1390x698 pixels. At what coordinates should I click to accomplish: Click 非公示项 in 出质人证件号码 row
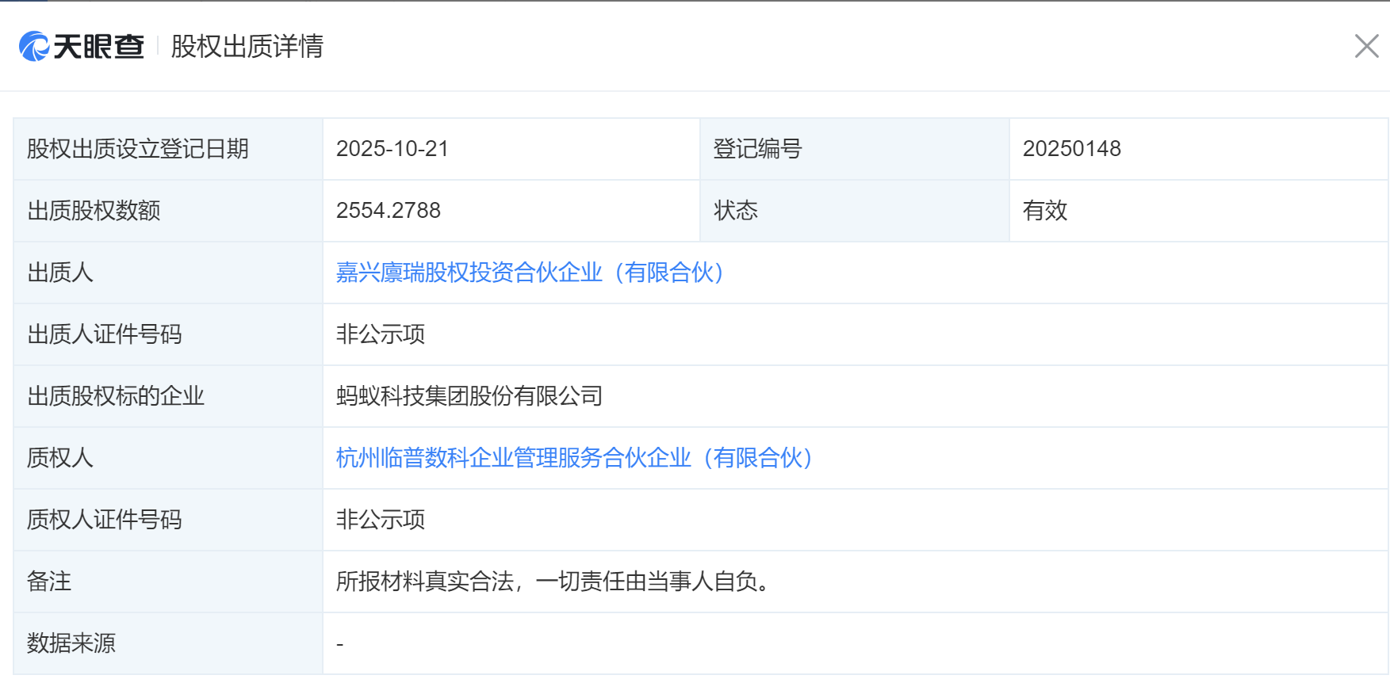[x=381, y=334]
